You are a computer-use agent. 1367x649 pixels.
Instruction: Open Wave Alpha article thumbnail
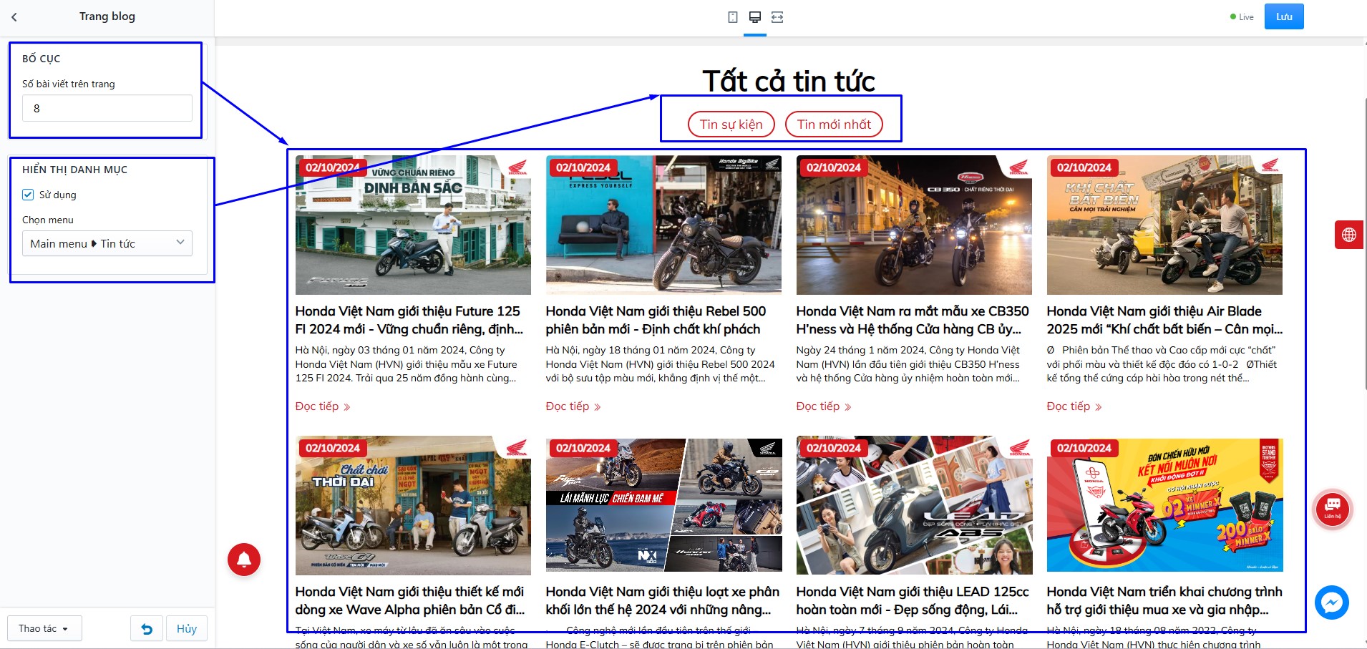(413, 505)
